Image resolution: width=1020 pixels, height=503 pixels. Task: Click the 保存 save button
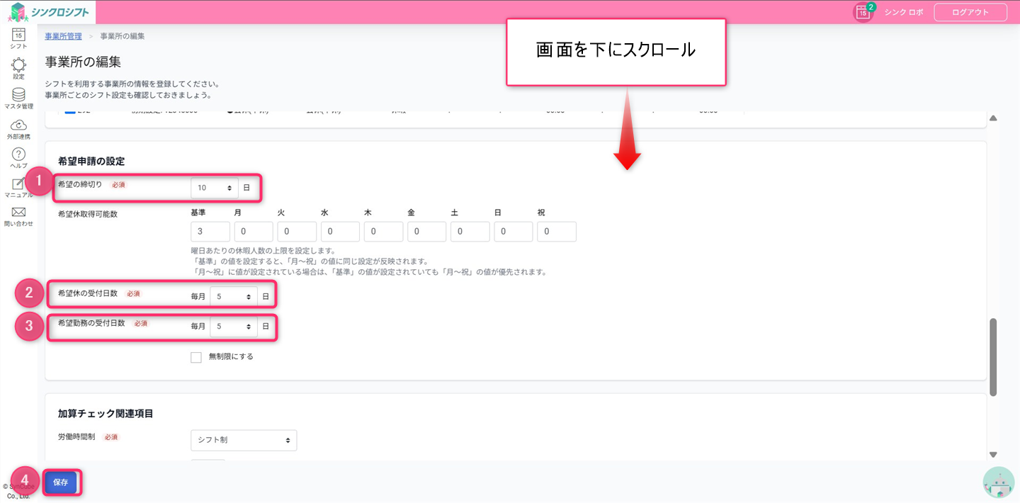61,482
